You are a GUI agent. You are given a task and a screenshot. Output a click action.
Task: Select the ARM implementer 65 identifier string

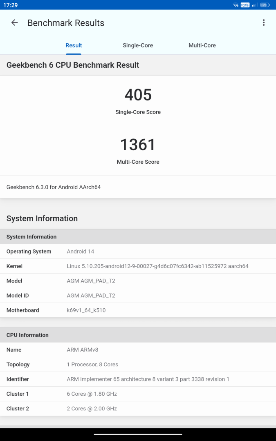pos(148,379)
